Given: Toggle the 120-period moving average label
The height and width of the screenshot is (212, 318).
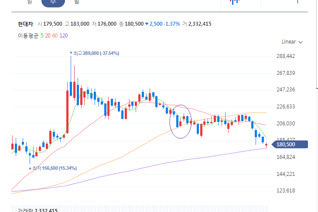Looking at the screenshot, I should coord(64,36).
